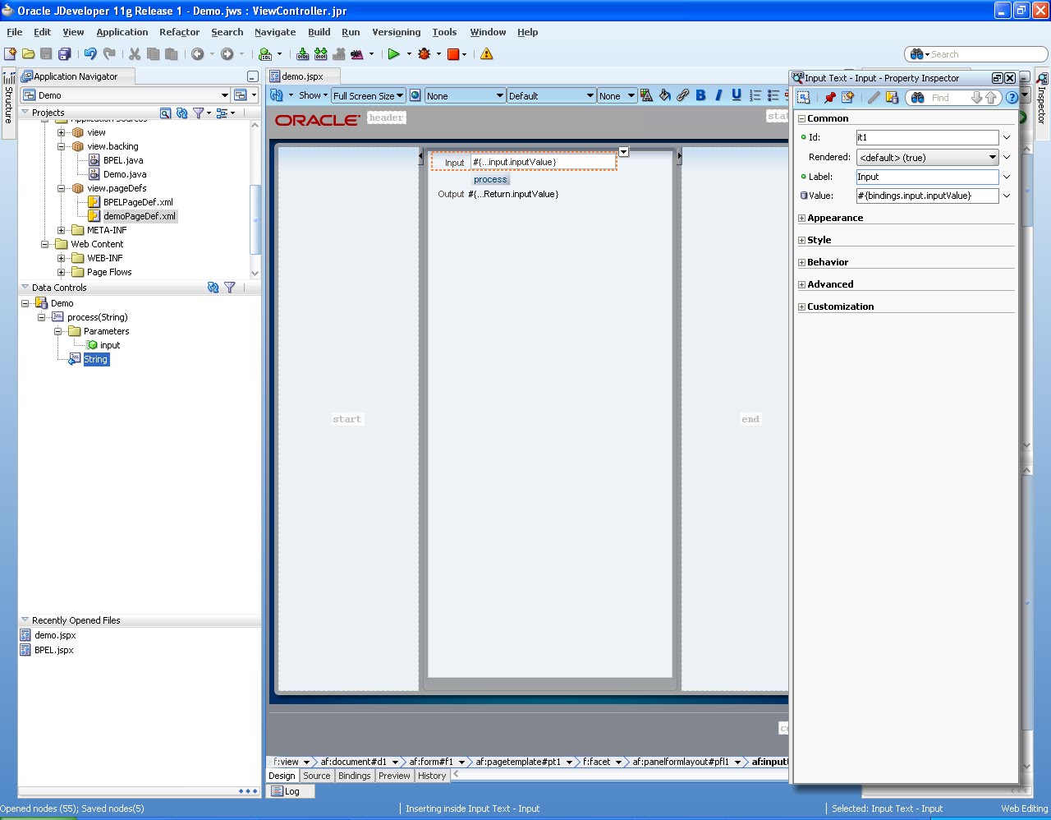Open the Tools menu
1051x820 pixels.
click(444, 32)
